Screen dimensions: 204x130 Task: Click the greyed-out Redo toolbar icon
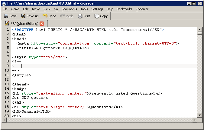(x=63, y=16)
